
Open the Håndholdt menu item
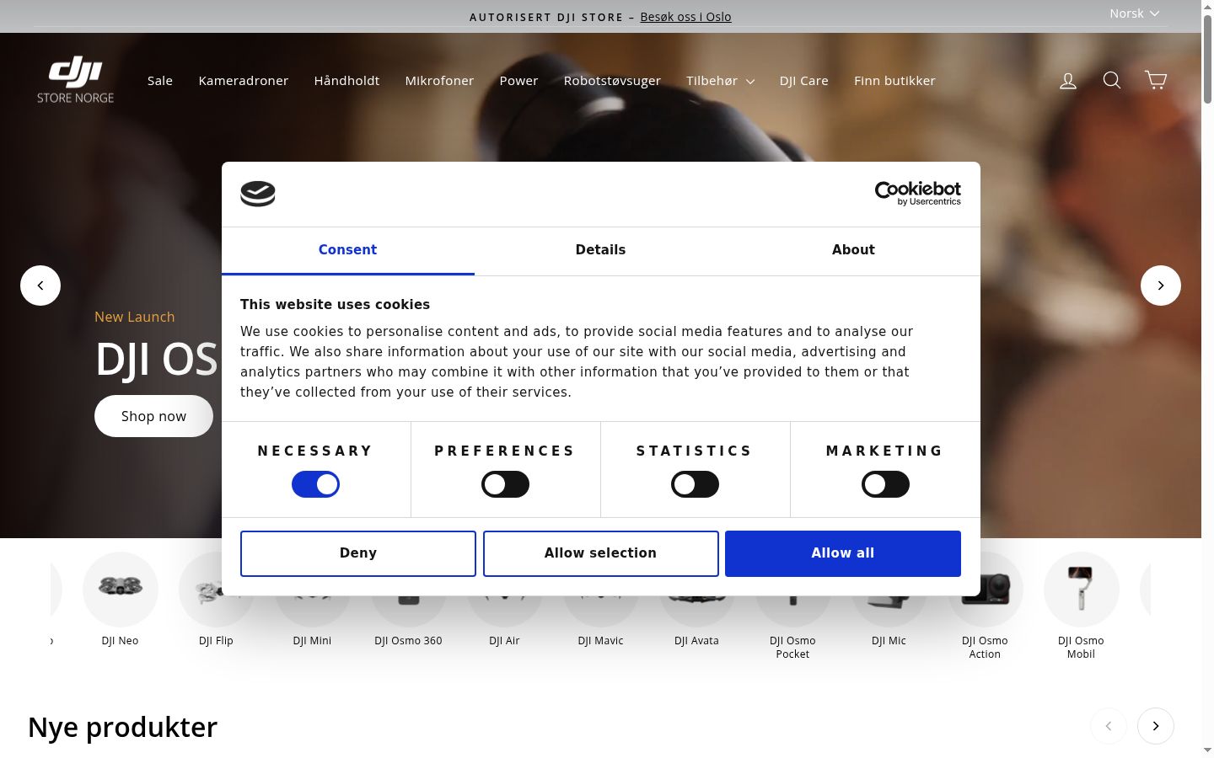[346, 81]
